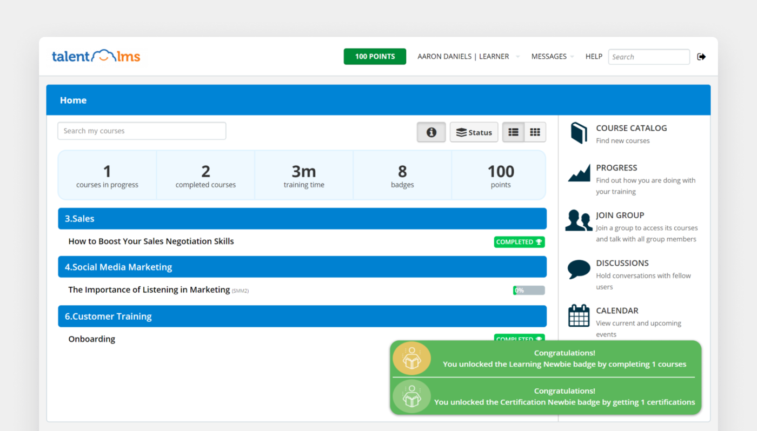The width and height of the screenshot is (757, 431).
Task: Click the Home page title
Action: (73, 100)
